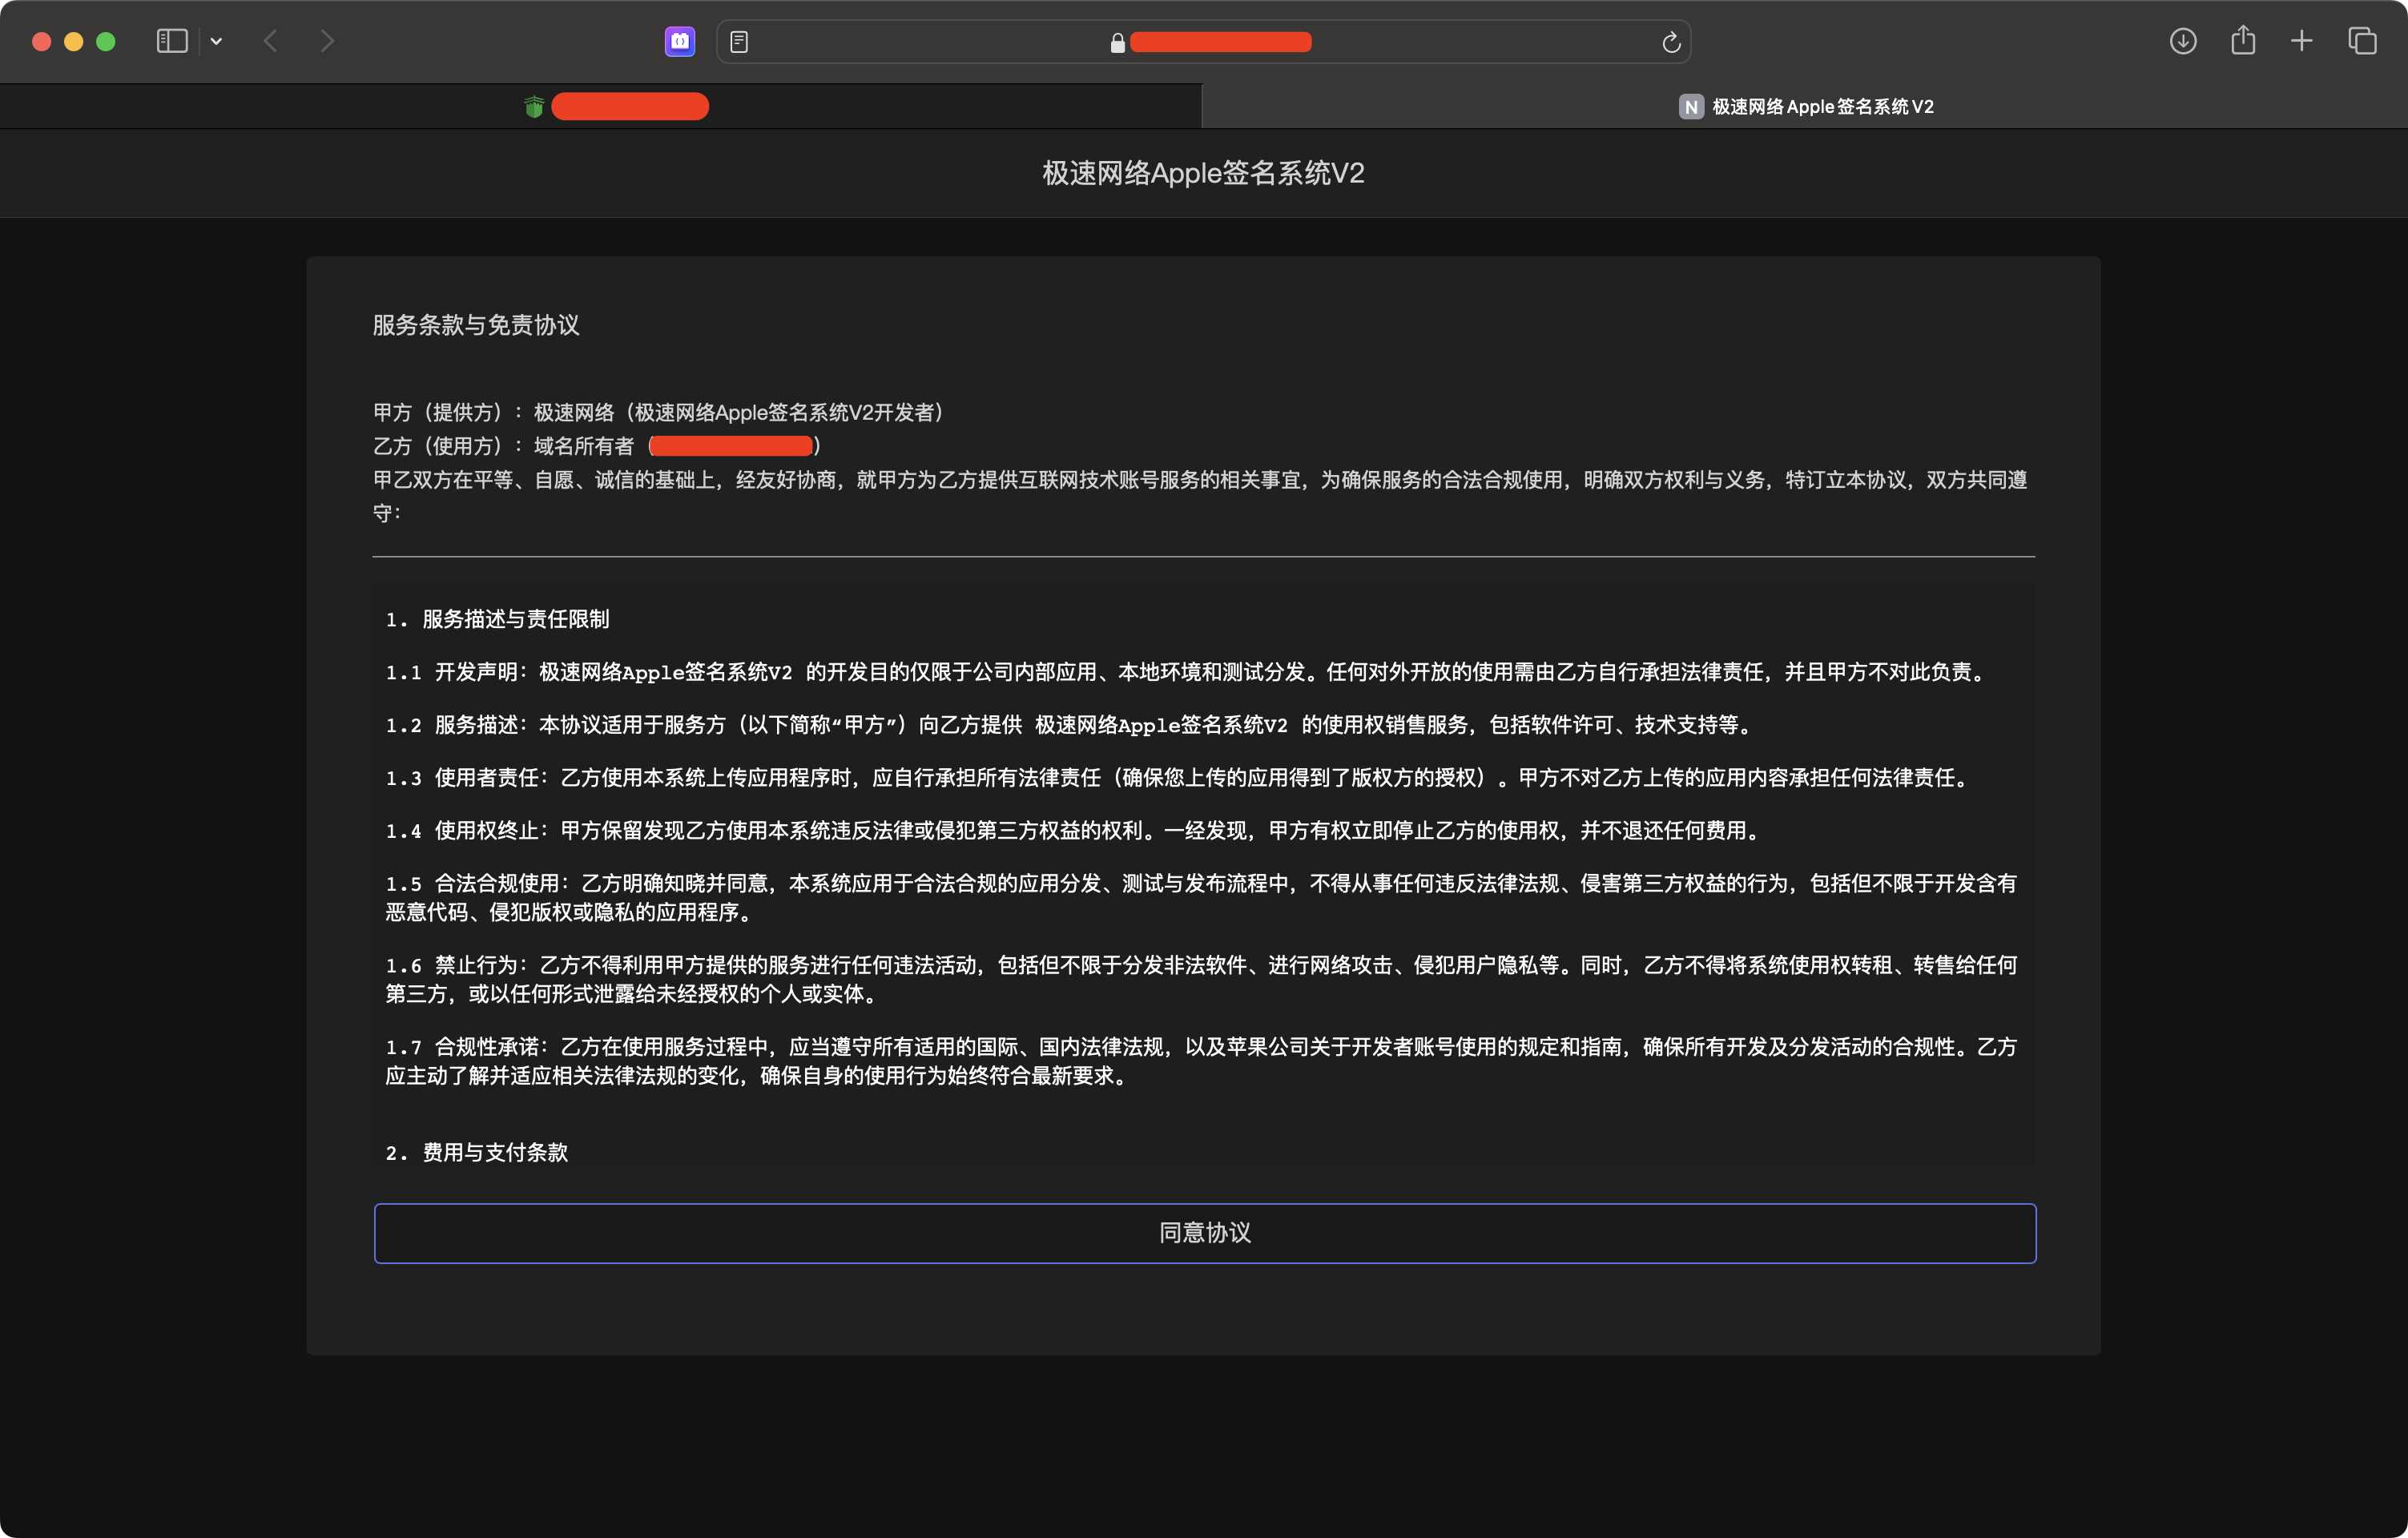
Task: Click the N favicon on the second tab
Action: pyautogui.click(x=1691, y=106)
